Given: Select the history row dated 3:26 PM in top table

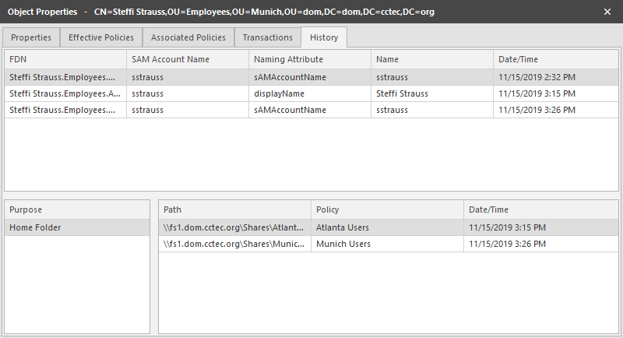Looking at the screenshot, I should pos(311,110).
